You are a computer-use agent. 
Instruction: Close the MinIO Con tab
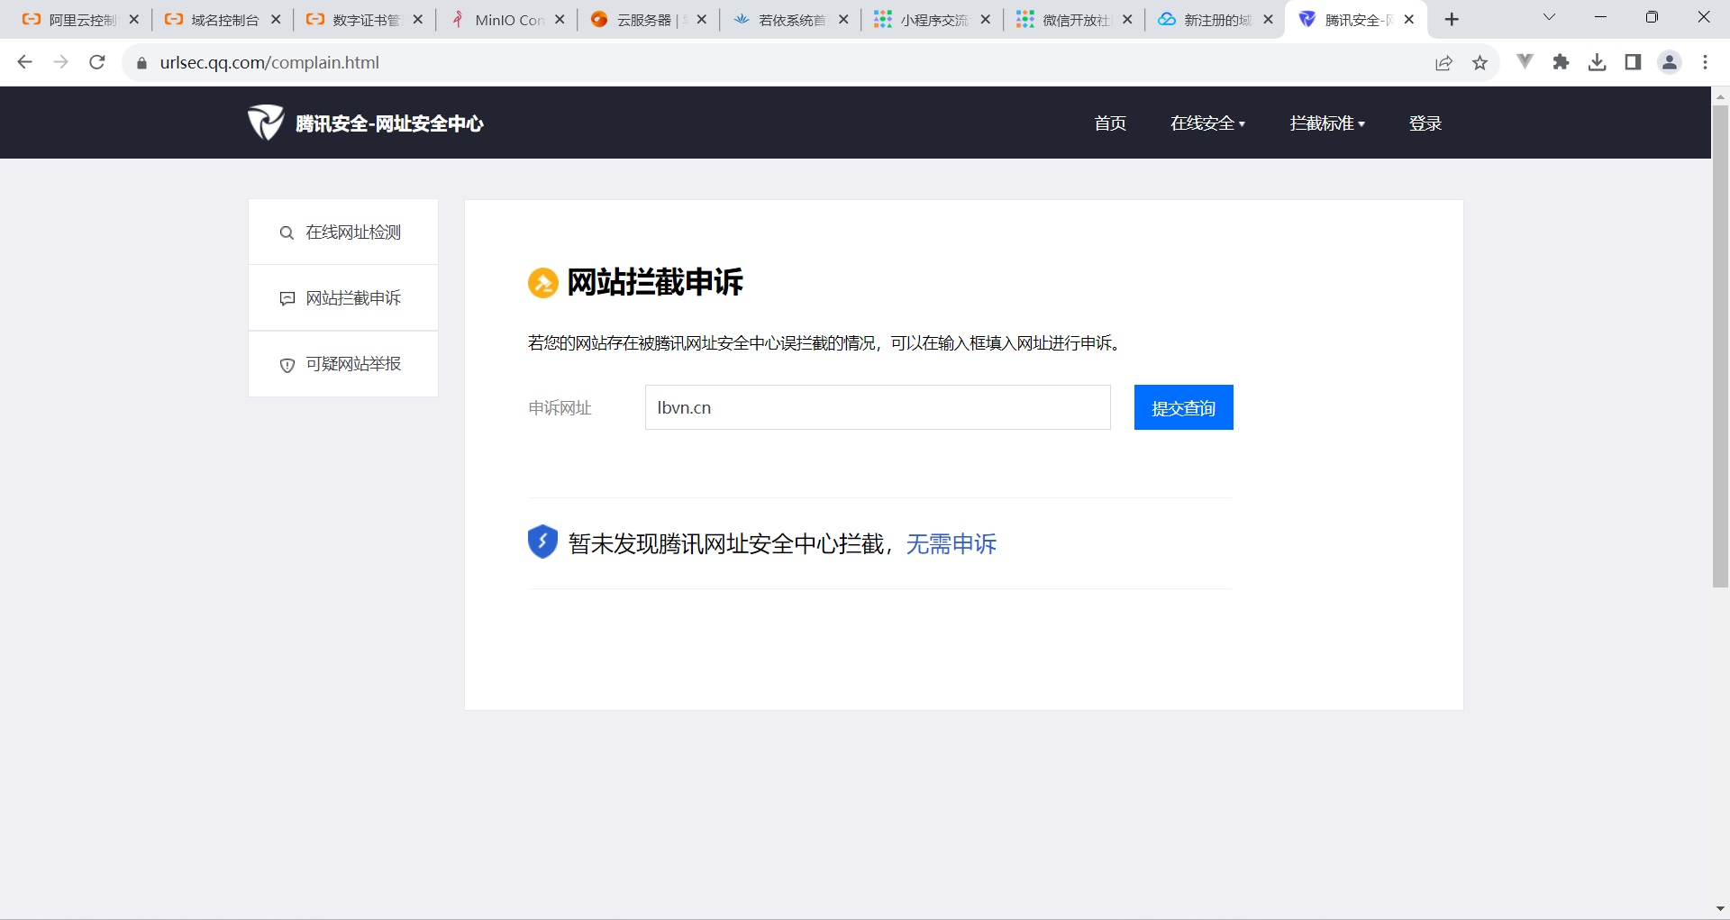560,20
